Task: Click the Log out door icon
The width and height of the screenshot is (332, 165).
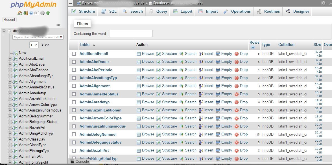Action: 25,13
